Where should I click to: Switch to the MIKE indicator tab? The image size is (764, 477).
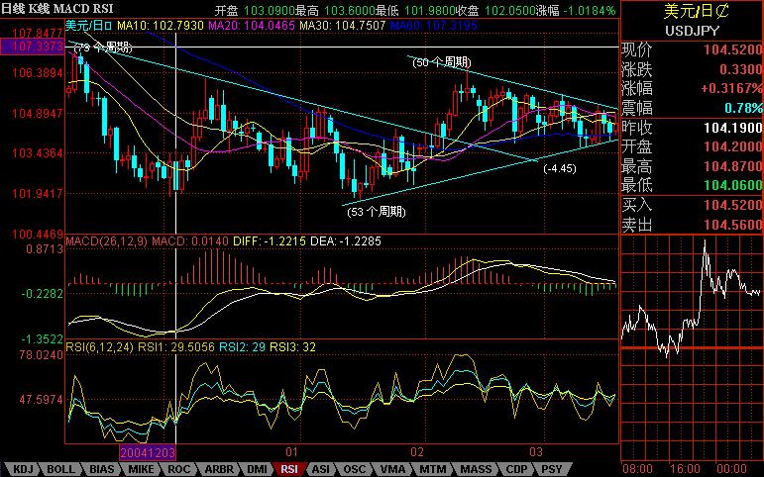pos(142,469)
